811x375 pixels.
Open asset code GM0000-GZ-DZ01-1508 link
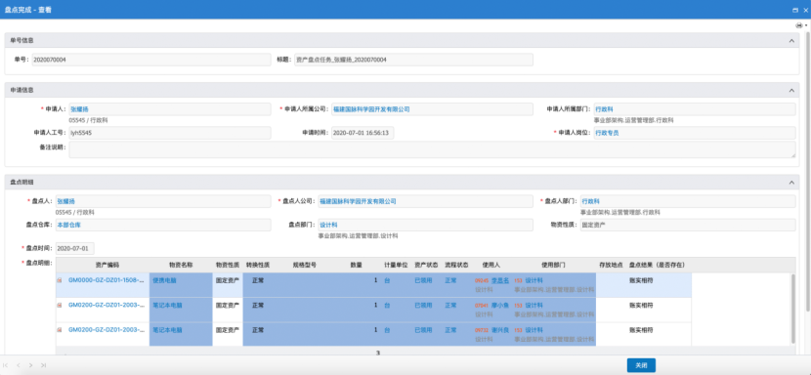coord(107,280)
